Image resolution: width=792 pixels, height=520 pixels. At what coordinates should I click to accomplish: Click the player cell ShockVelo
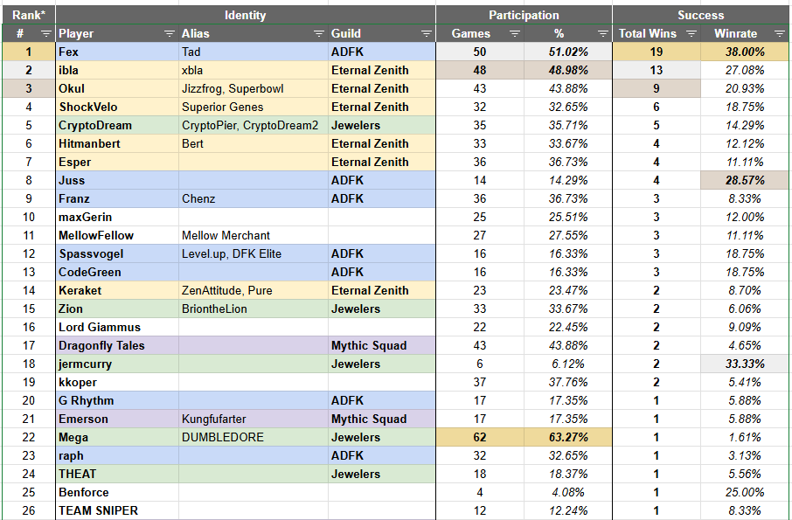click(117, 107)
